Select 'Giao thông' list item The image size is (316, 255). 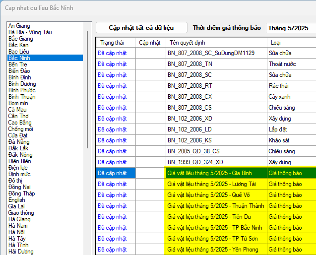[21, 213]
